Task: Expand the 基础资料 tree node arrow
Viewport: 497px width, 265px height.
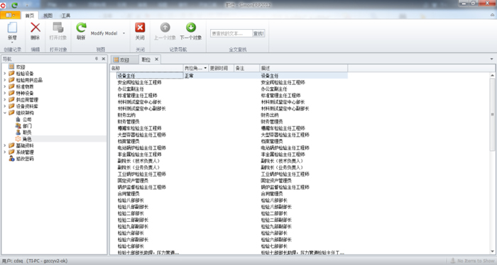Action: pos(5,145)
